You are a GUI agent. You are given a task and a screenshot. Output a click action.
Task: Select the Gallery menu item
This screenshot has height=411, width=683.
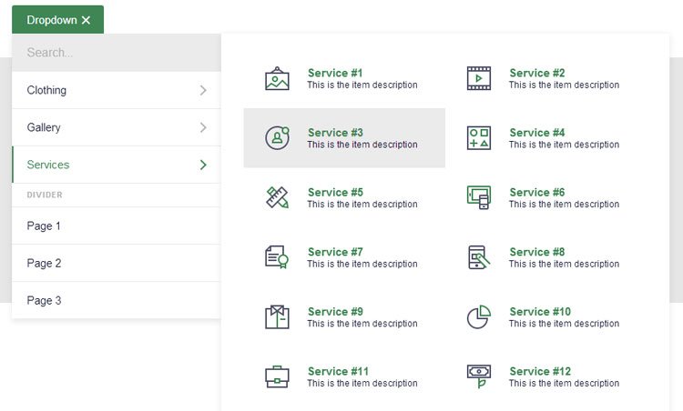(117, 127)
